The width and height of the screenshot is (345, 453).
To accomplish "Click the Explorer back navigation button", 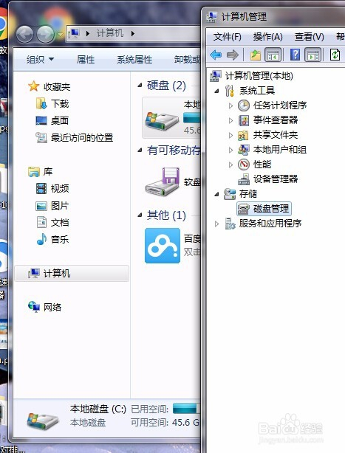I will pos(24,35).
